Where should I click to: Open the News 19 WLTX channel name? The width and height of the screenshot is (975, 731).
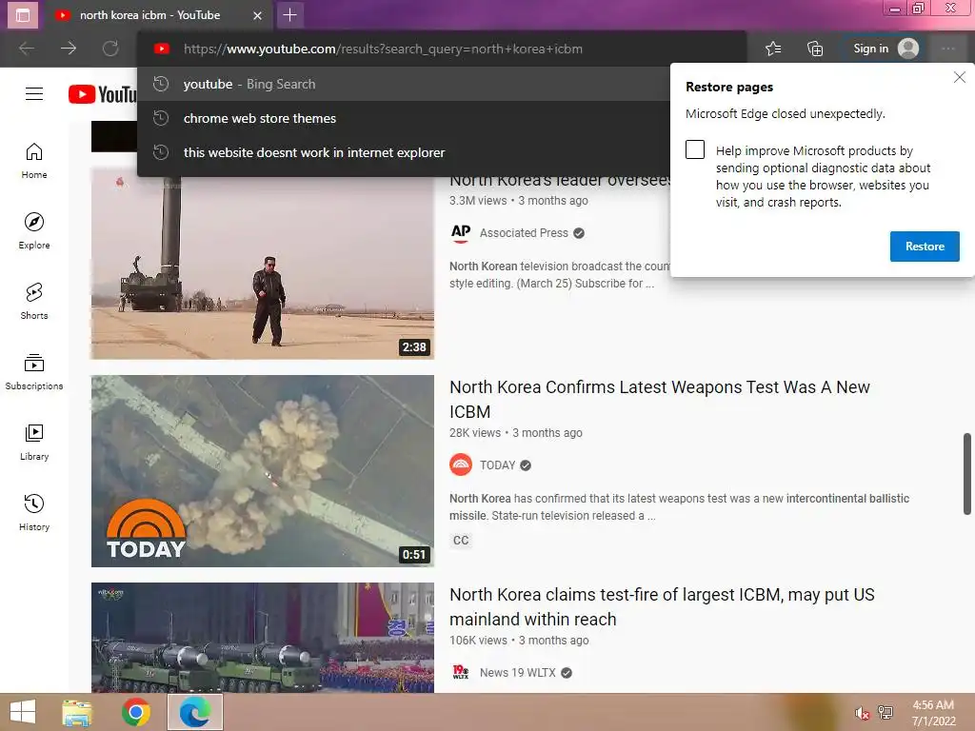pos(517,673)
